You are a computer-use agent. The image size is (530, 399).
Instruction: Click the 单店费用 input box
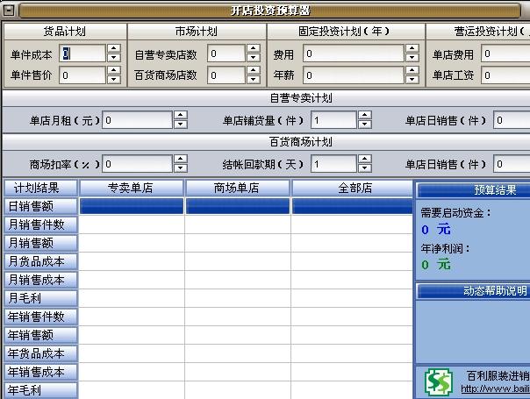tap(505, 54)
